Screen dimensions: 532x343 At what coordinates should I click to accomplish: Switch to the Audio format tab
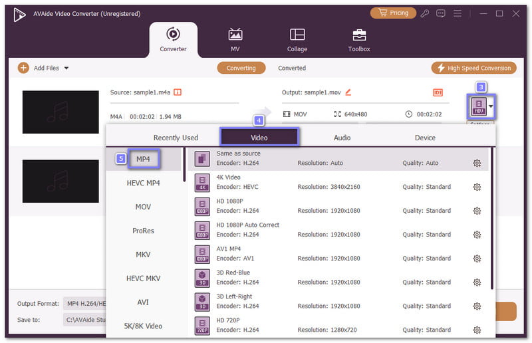(342, 138)
